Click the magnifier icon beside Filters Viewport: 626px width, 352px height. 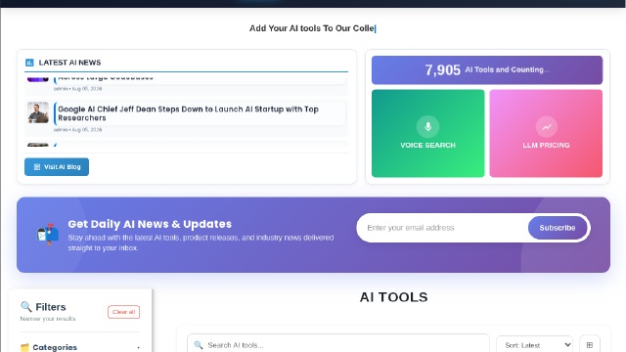click(x=26, y=306)
